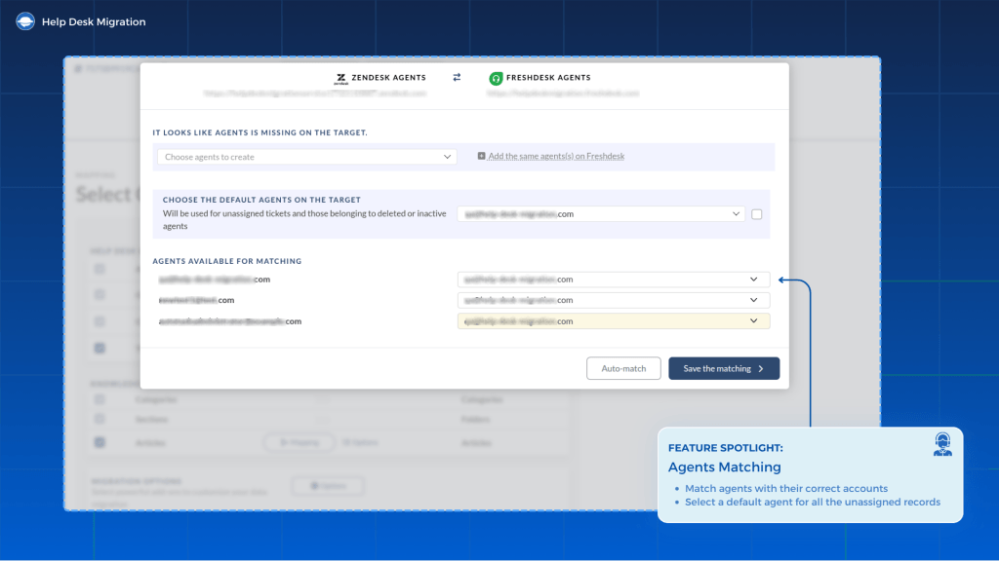Screen dimensions: 999x561
Task: Expand the first agent matching dropdown
Action: (x=614, y=280)
